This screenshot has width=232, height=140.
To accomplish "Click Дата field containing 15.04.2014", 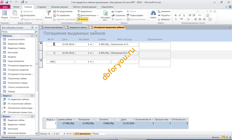I will coord(65,44).
